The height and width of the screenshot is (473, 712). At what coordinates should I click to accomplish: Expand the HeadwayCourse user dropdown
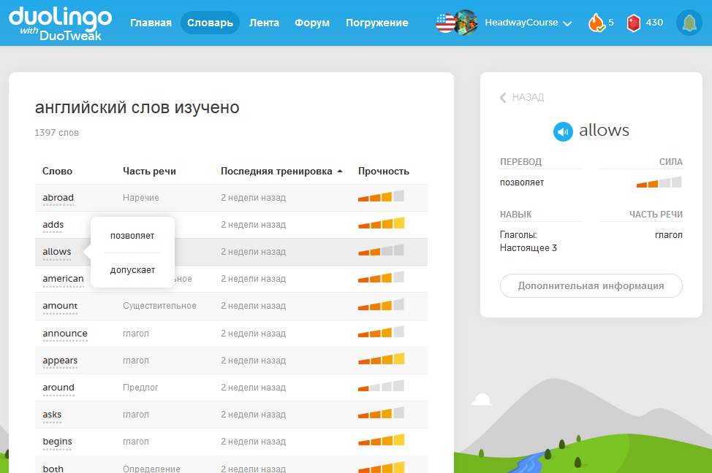[567, 23]
